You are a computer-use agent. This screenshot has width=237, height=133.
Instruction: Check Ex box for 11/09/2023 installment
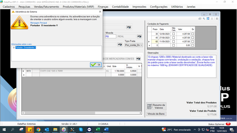(193, 41)
